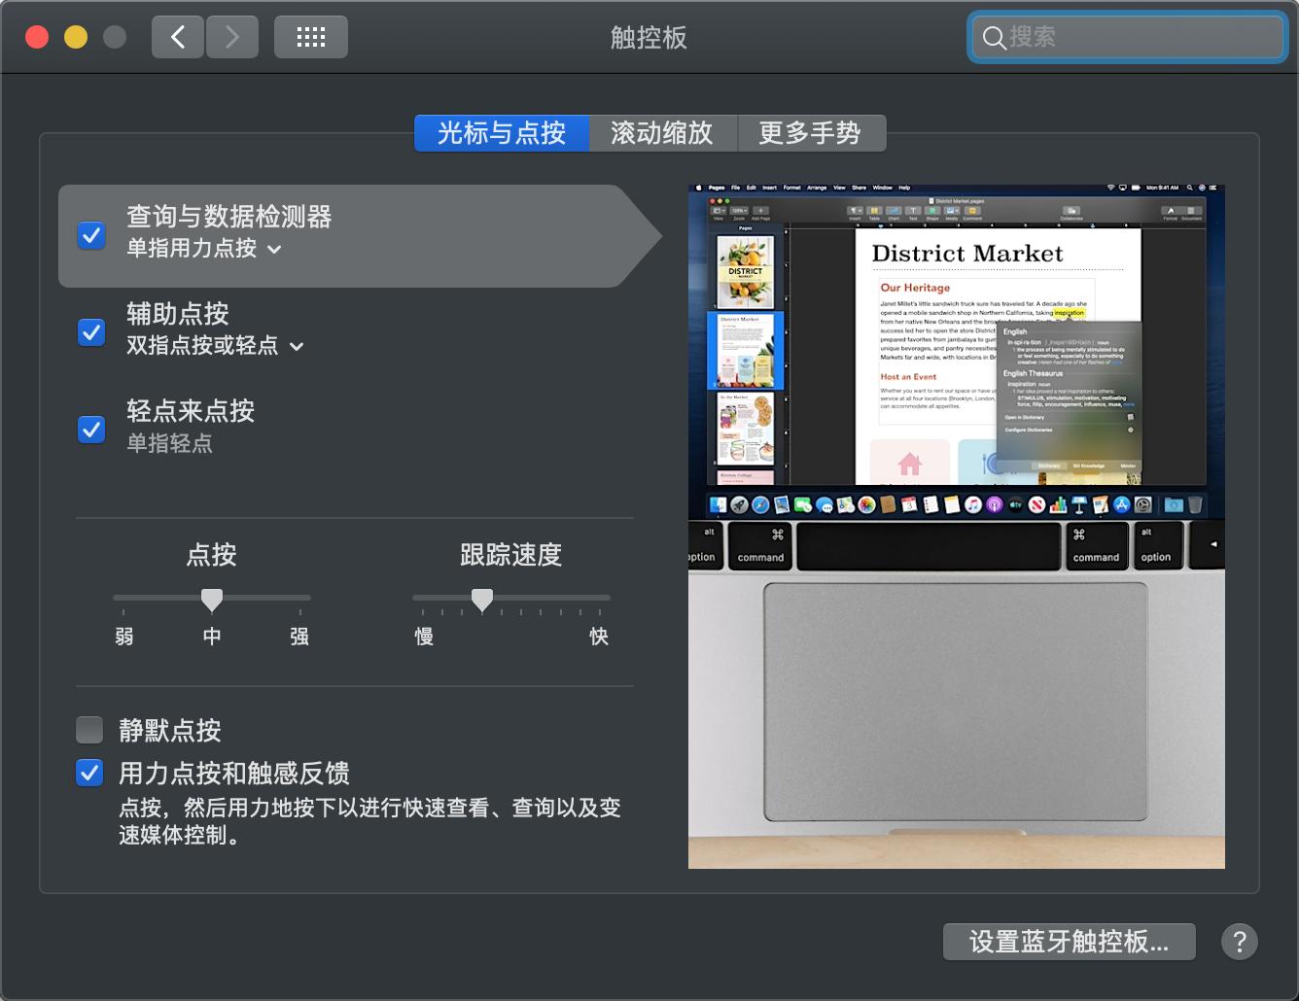Expand the 双指点按或轻点 dropdown
The height and width of the screenshot is (1001, 1299).
(297, 346)
